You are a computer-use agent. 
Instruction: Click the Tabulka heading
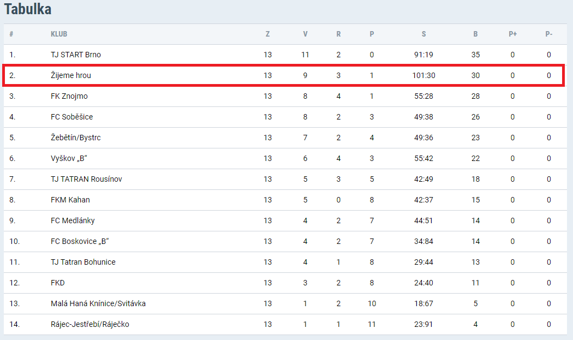point(28,9)
